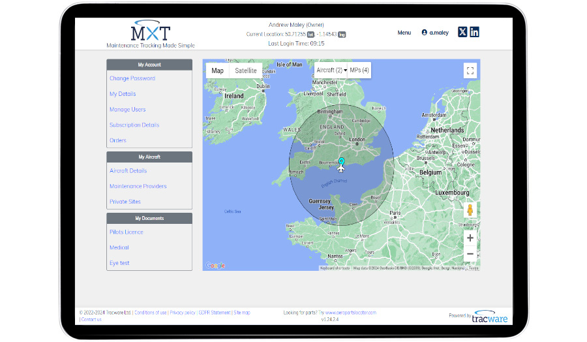The image size is (587, 342).
Task: Click London label on the map
Action: 357,140
